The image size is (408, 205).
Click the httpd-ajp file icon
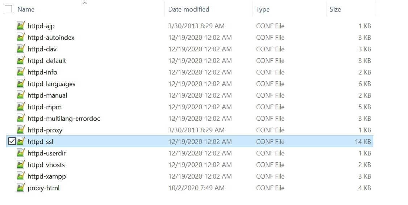(x=21, y=26)
